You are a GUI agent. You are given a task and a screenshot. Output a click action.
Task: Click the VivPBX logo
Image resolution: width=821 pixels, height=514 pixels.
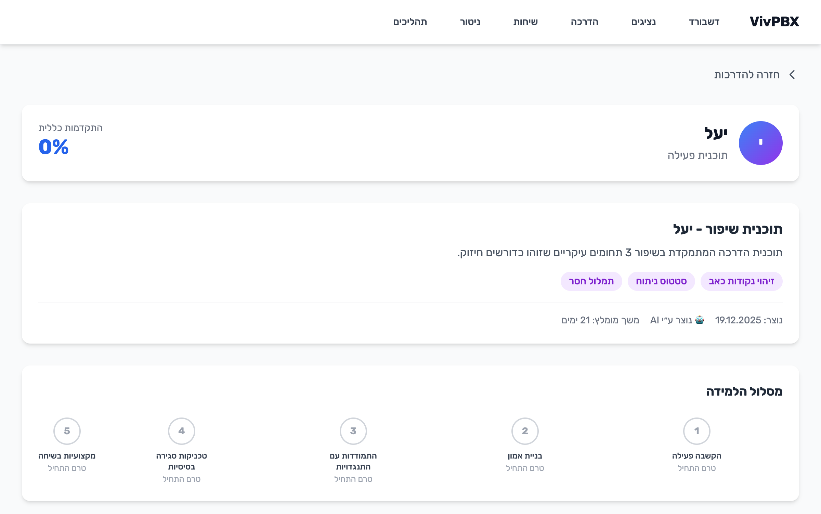pyautogui.click(x=774, y=22)
